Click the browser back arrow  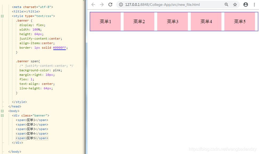[93, 5]
